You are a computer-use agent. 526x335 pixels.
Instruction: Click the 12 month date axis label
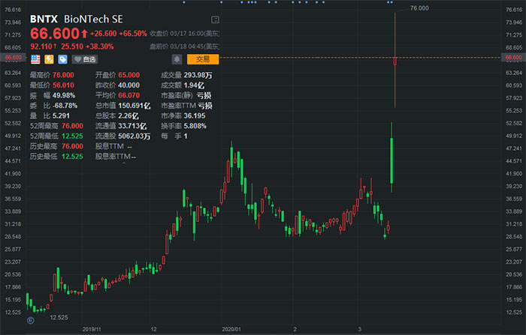coord(153,329)
